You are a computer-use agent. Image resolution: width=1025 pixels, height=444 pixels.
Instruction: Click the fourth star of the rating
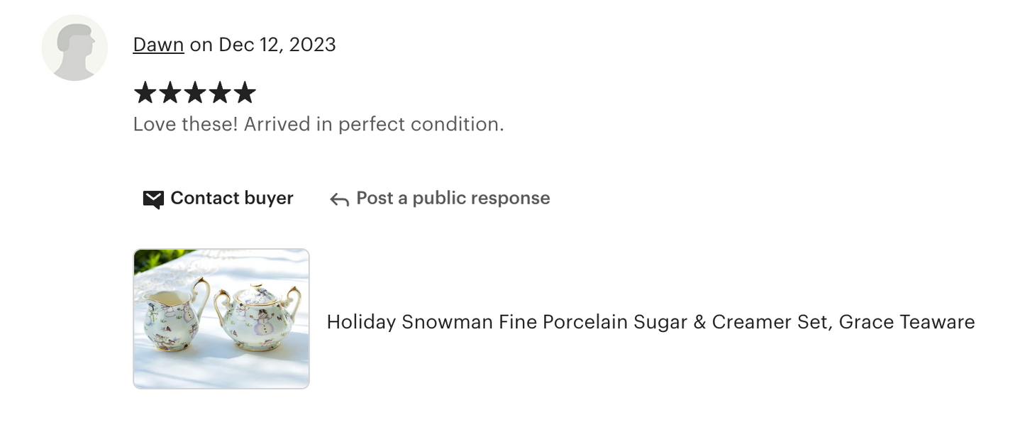[x=219, y=92]
